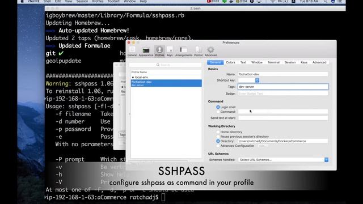Click the Directory path field

[283, 141]
